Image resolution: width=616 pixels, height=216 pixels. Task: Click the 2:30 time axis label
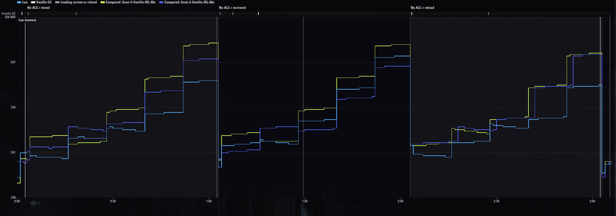496,201
